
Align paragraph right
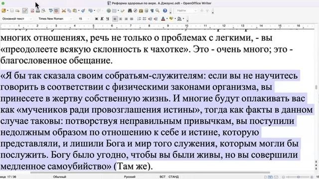point(126,19)
